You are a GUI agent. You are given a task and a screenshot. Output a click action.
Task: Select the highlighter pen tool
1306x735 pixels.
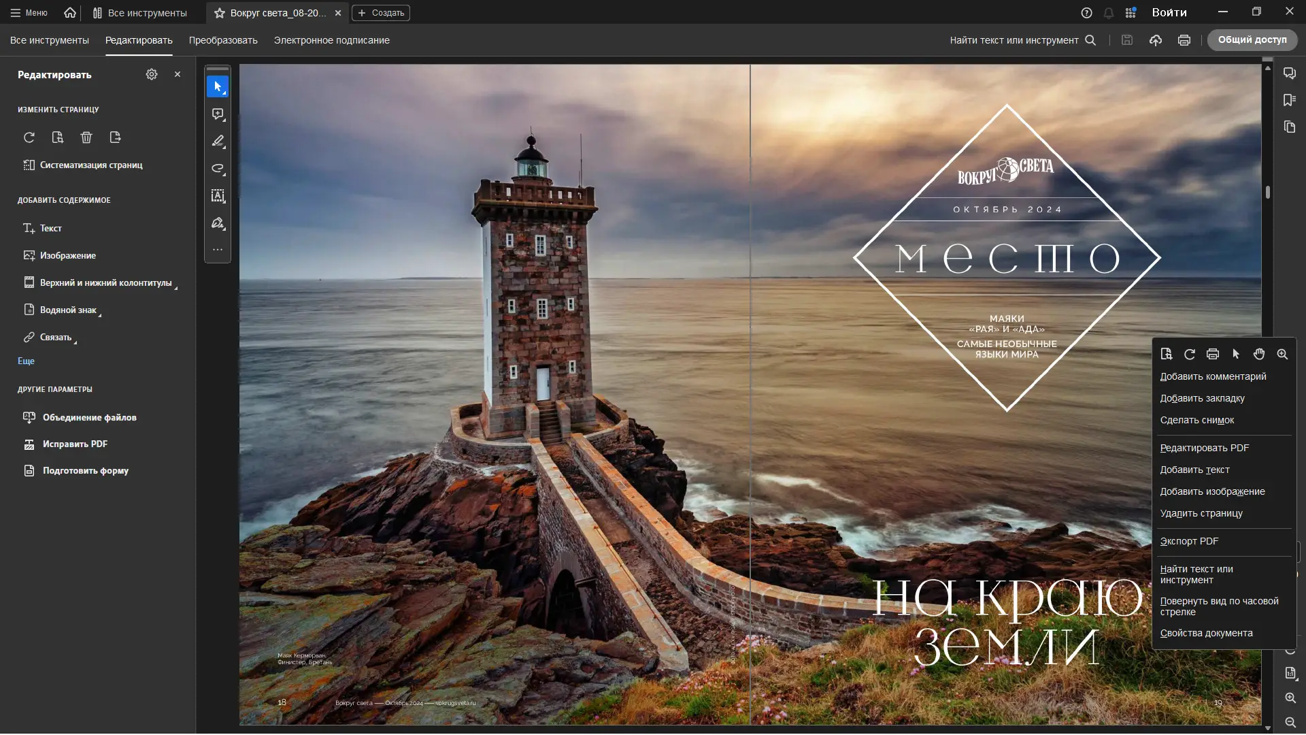(x=218, y=142)
